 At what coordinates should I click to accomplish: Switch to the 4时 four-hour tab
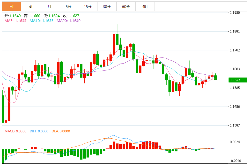tap(145, 6)
